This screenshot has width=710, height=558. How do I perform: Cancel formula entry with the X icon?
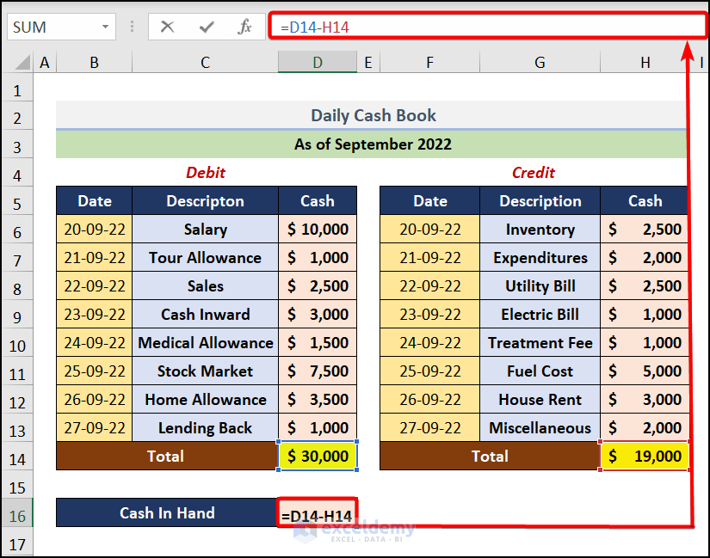point(168,27)
